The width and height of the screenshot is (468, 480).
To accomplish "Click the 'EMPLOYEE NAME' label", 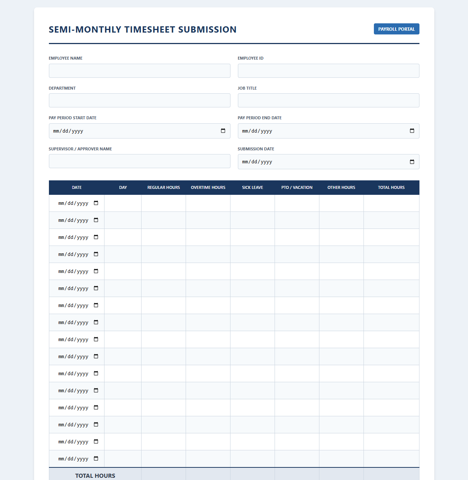I will pyautogui.click(x=66, y=58).
